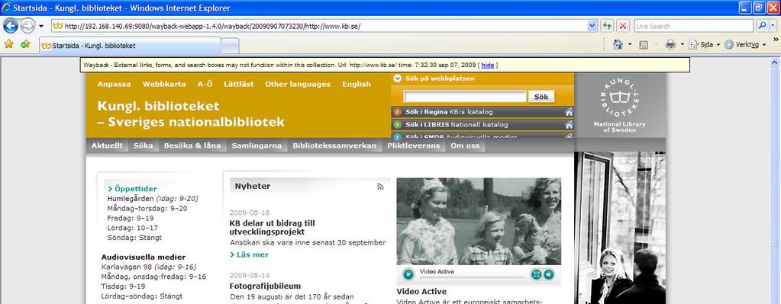Screen dimensions: 781x304
Task: Go back with the browser Back arrow
Action: click(x=11, y=26)
